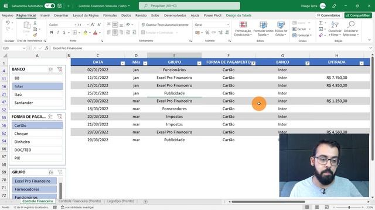Open ENTRADA column filter dropdown

point(362,64)
